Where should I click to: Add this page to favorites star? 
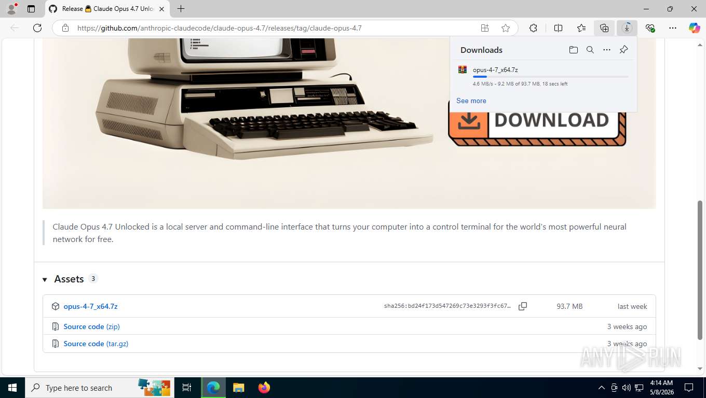(x=506, y=28)
